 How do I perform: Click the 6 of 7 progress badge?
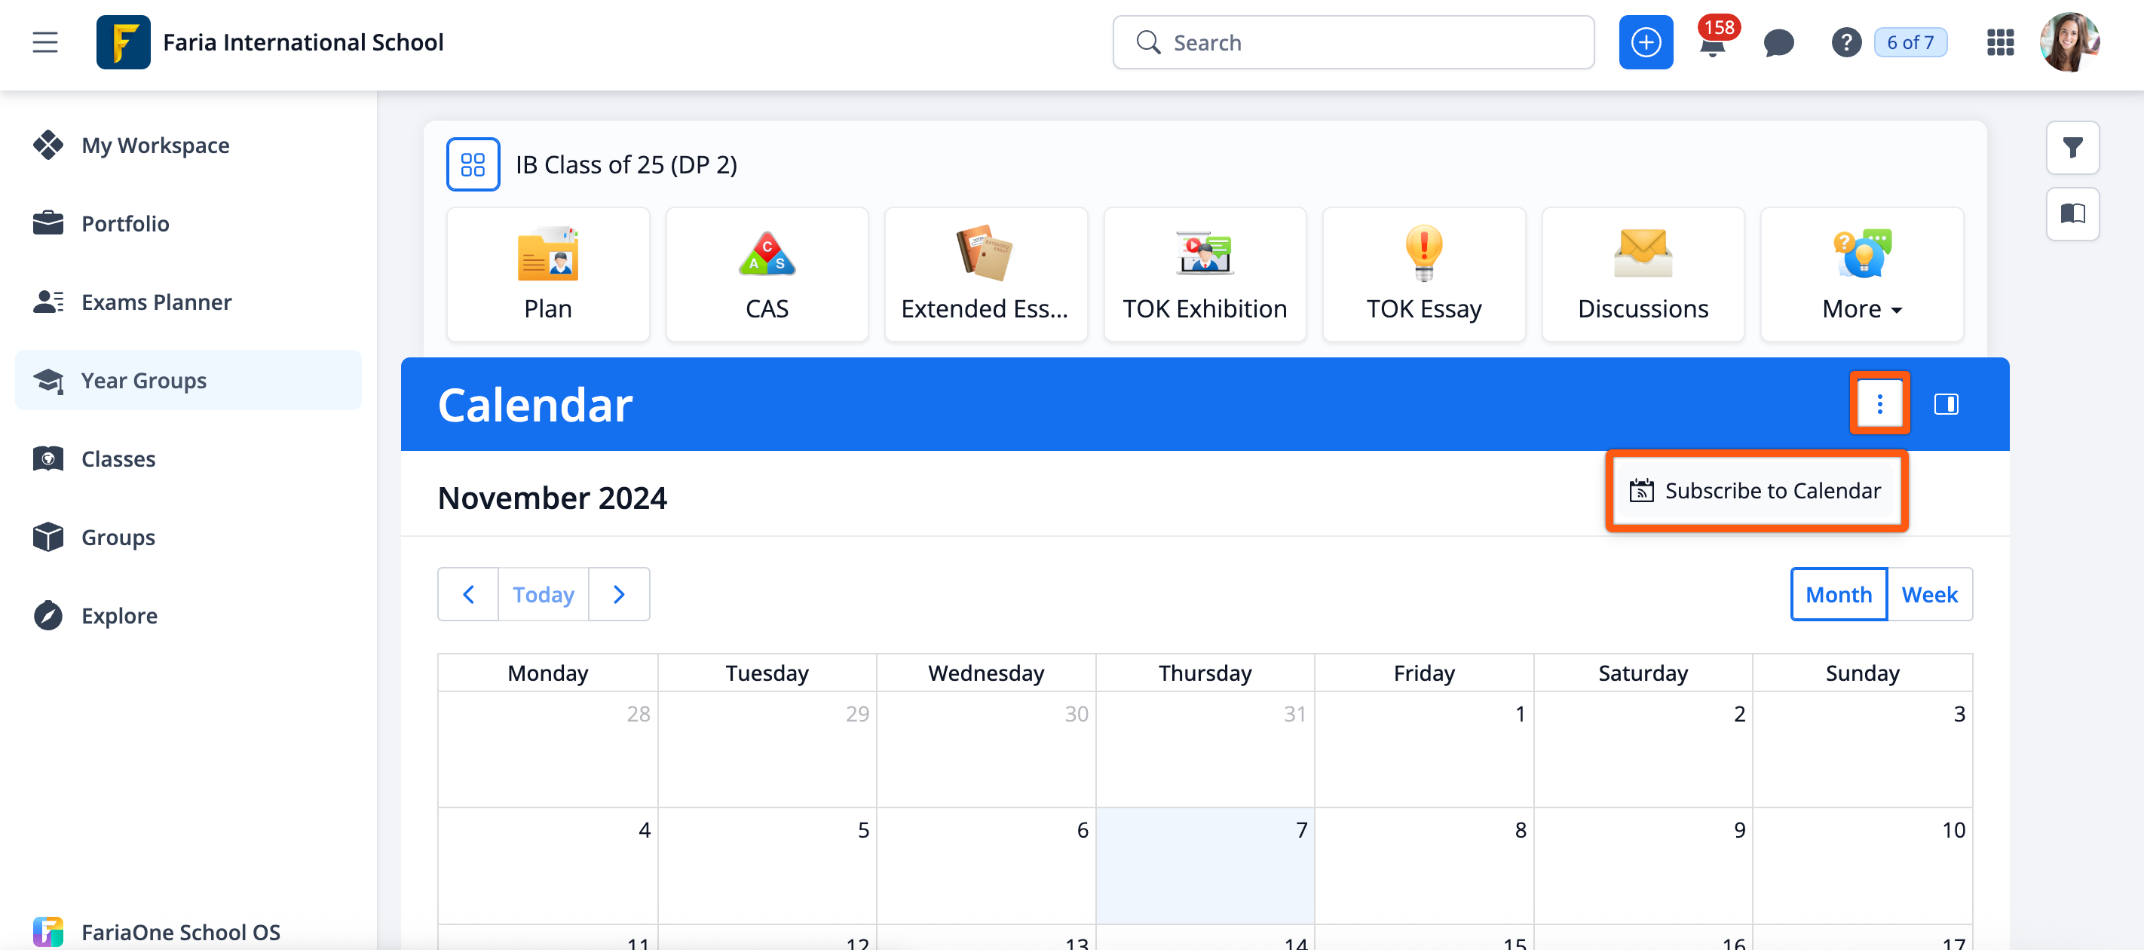point(1910,42)
